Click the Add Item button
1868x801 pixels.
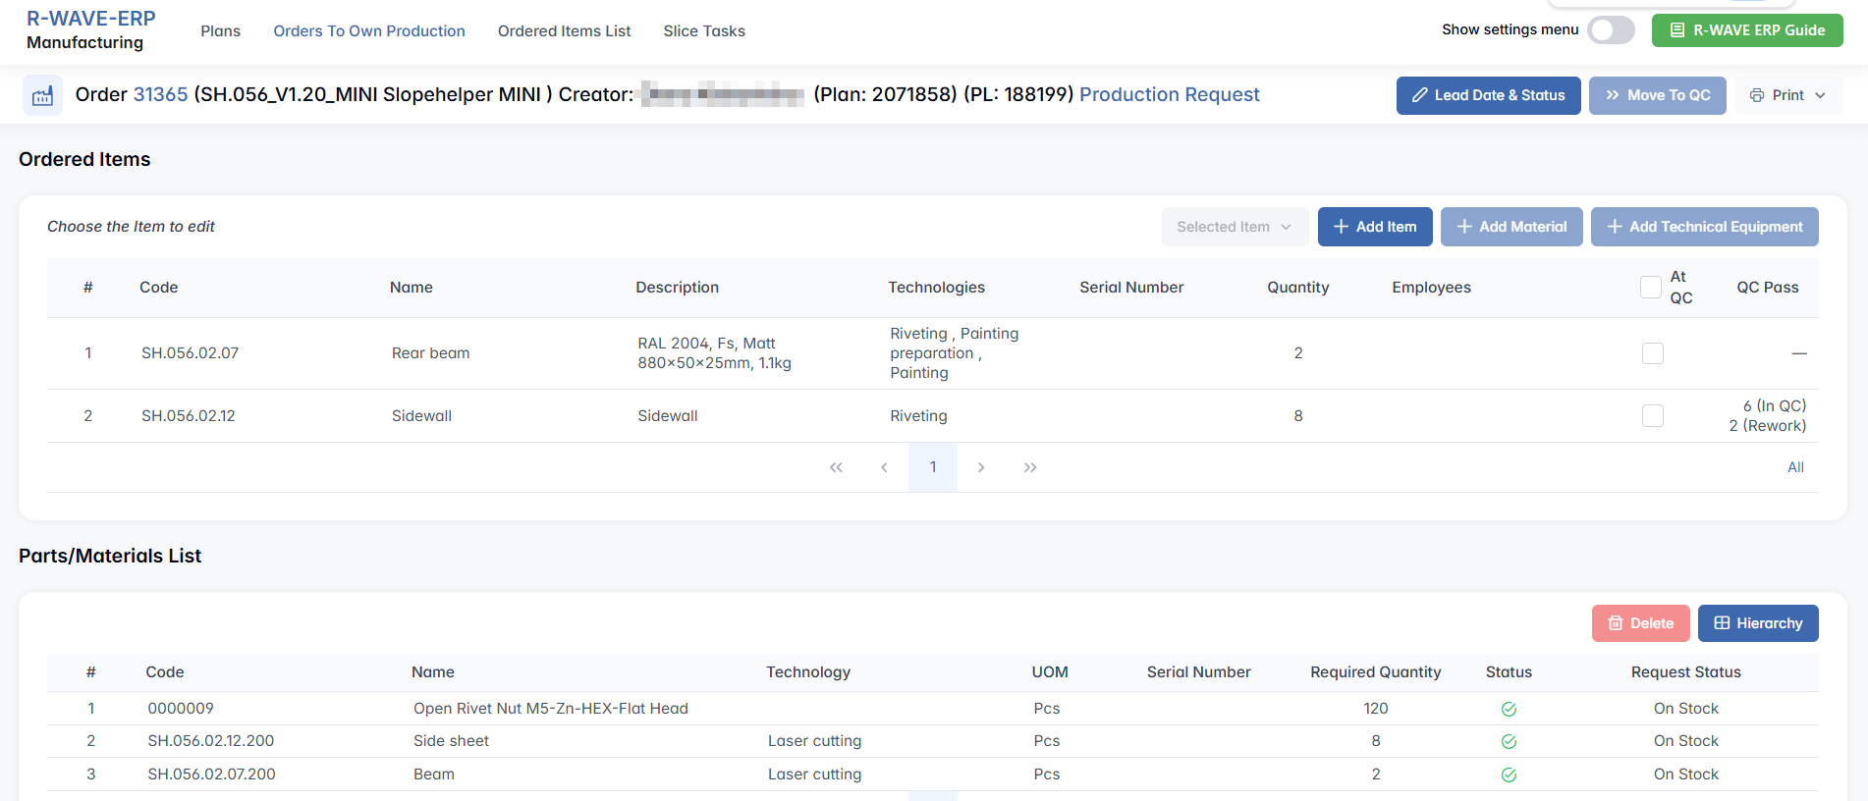tap(1374, 227)
